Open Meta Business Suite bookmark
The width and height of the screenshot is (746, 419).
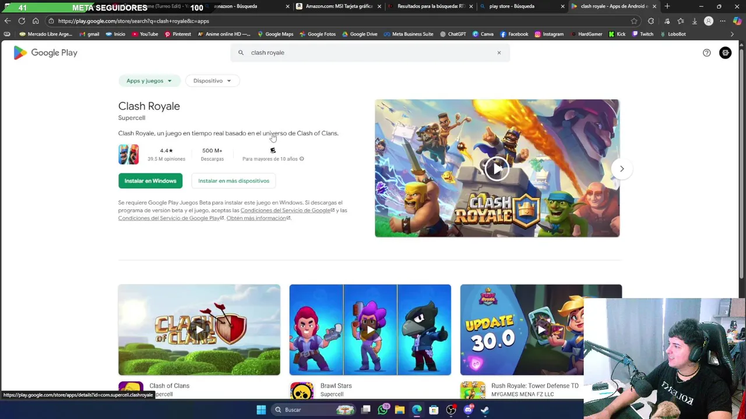(409, 34)
